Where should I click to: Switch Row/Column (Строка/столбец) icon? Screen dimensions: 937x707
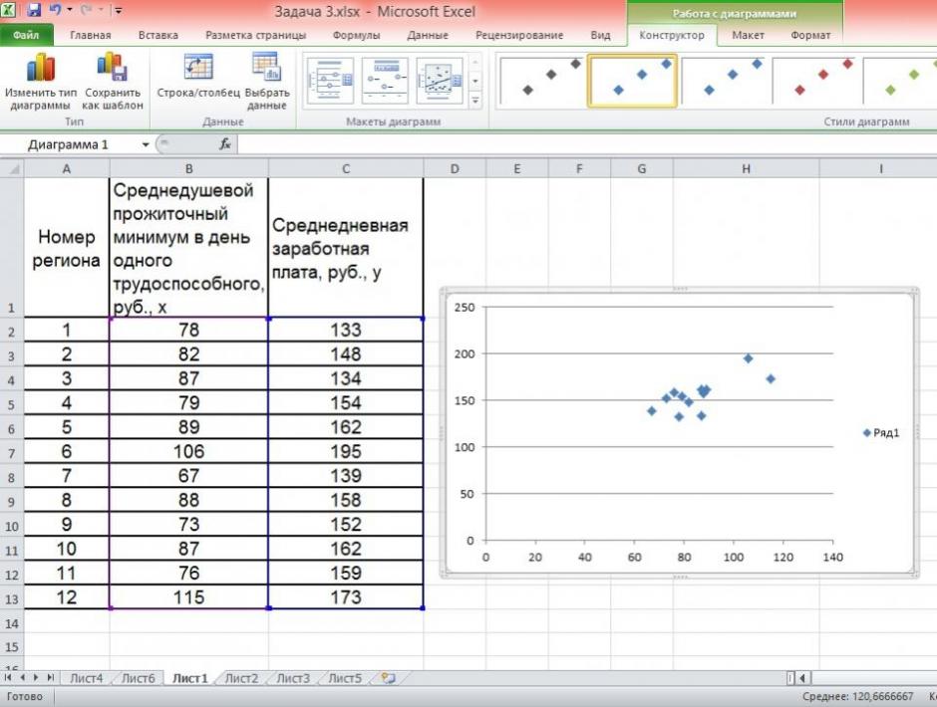[198, 68]
